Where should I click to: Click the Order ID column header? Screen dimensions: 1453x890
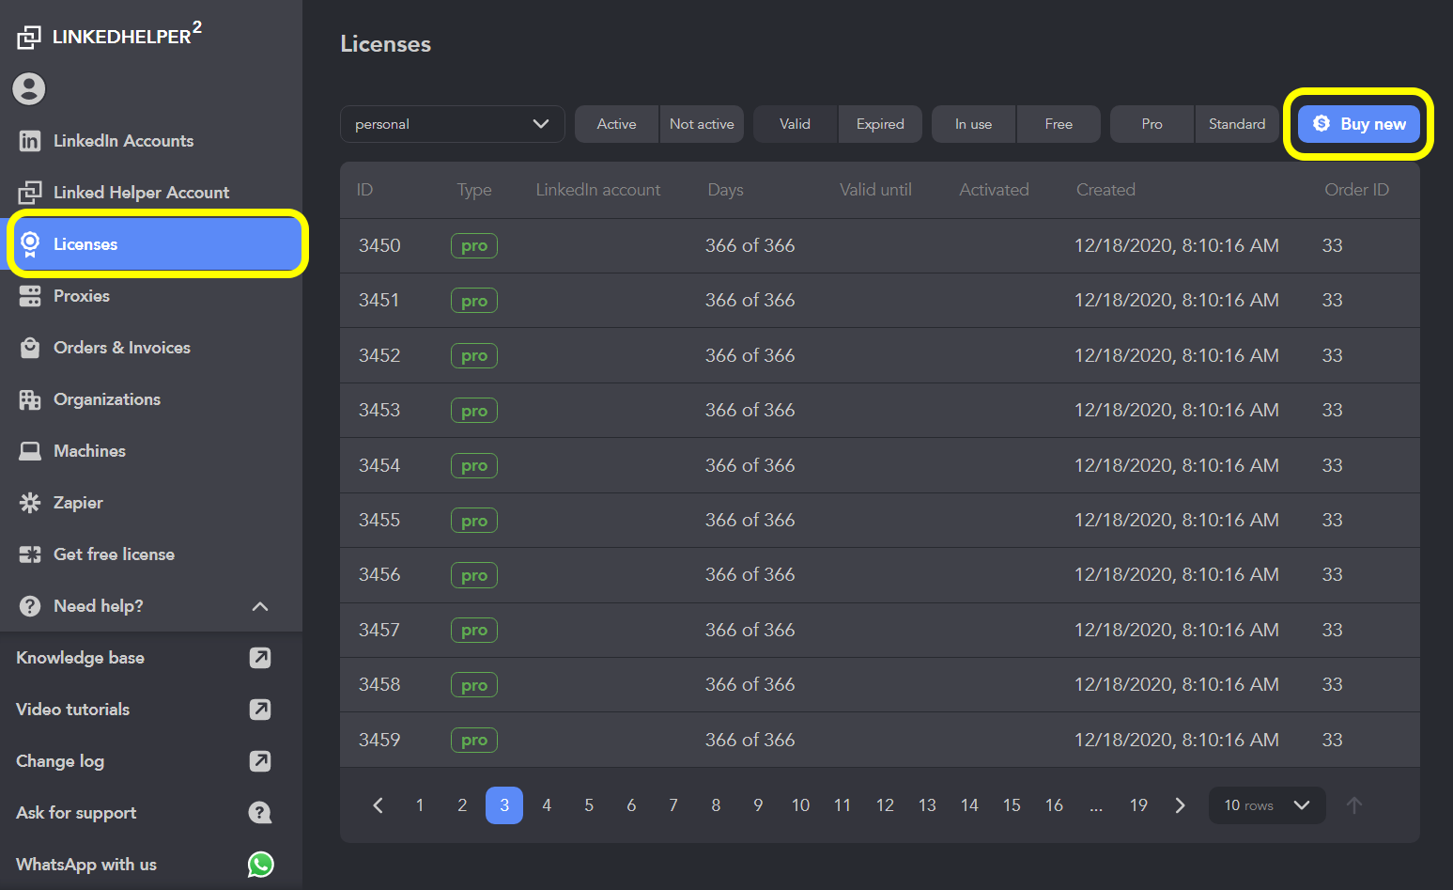[1356, 190]
